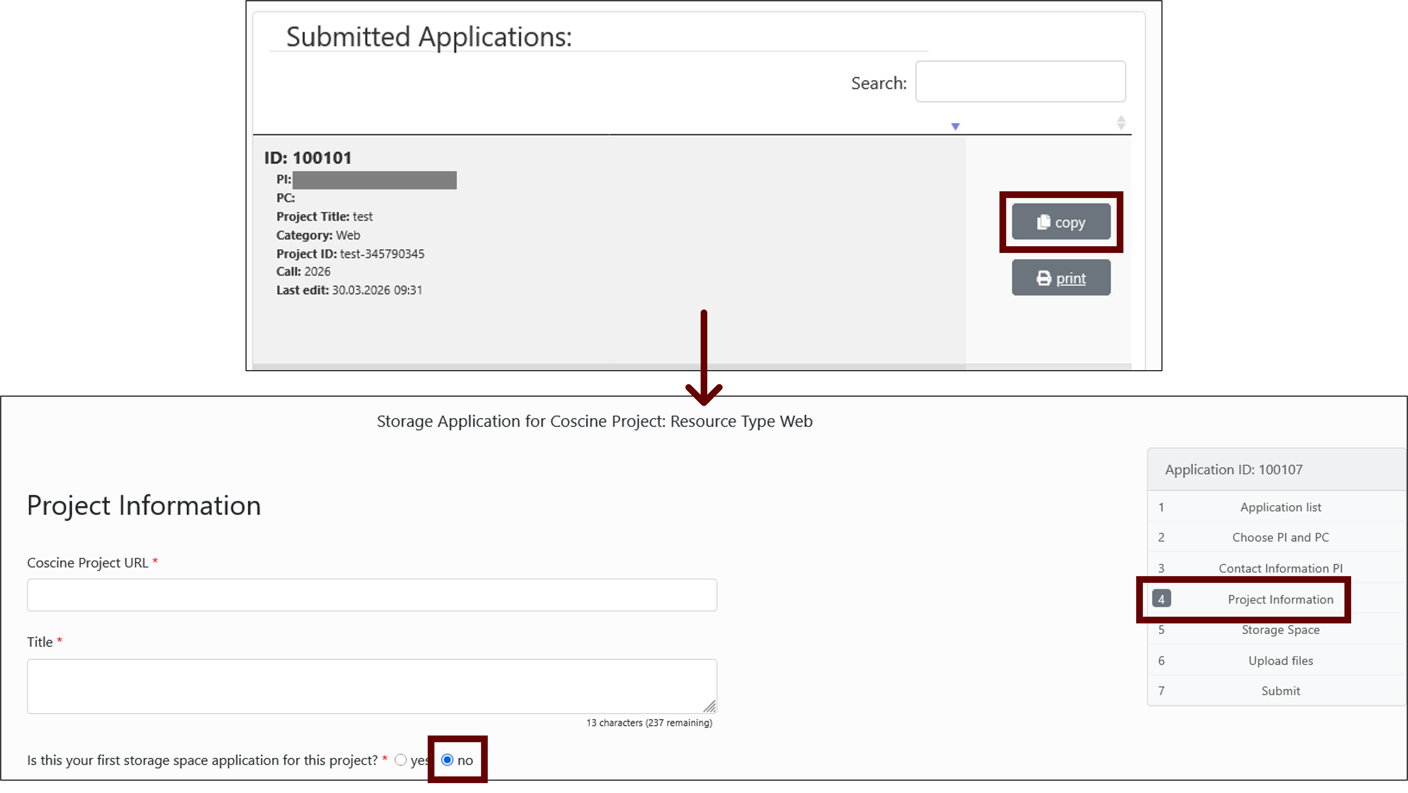
Task: Click the printer icon on print button
Action: coord(1044,278)
